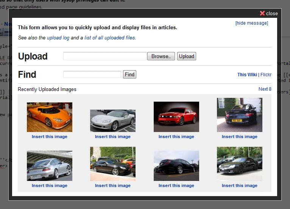The width and height of the screenshot is (290, 209).
Task: Select the silver Corvette thumbnail
Action: [x=113, y=121]
